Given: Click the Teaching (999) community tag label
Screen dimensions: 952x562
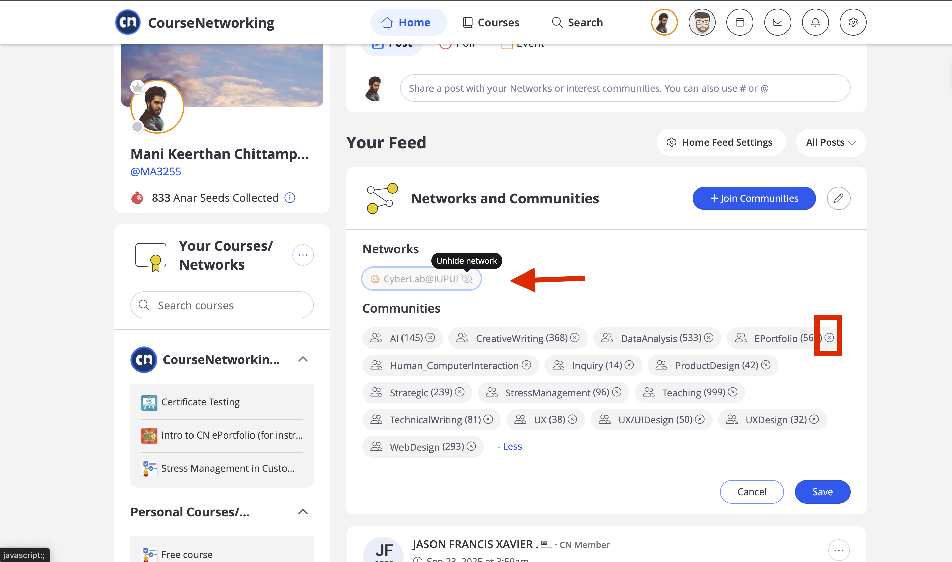Looking at the screenshot, I should [x=694, y=392].
